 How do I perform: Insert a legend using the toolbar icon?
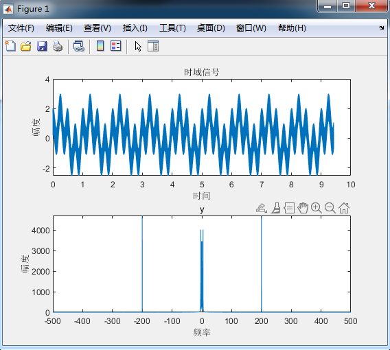click(x=116, y=46)
